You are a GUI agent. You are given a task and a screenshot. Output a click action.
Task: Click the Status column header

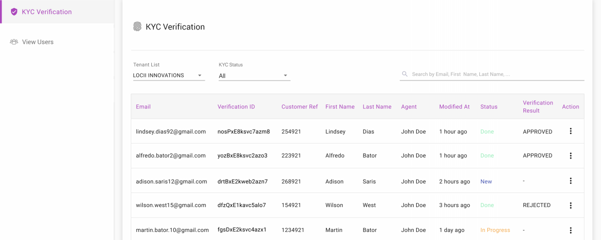(489, 106)
